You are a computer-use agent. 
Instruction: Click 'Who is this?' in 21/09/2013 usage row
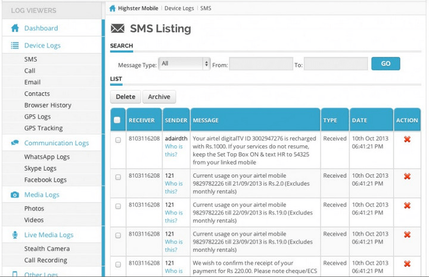click(x=174, y=188)
